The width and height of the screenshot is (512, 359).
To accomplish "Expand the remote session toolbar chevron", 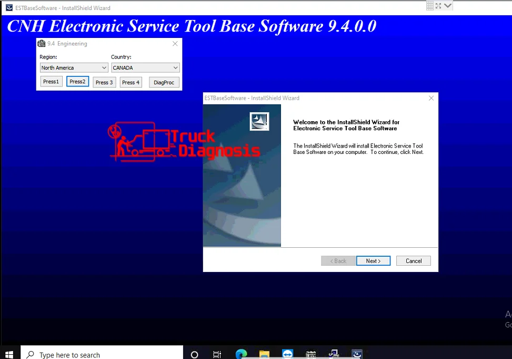I will [448, 6].
